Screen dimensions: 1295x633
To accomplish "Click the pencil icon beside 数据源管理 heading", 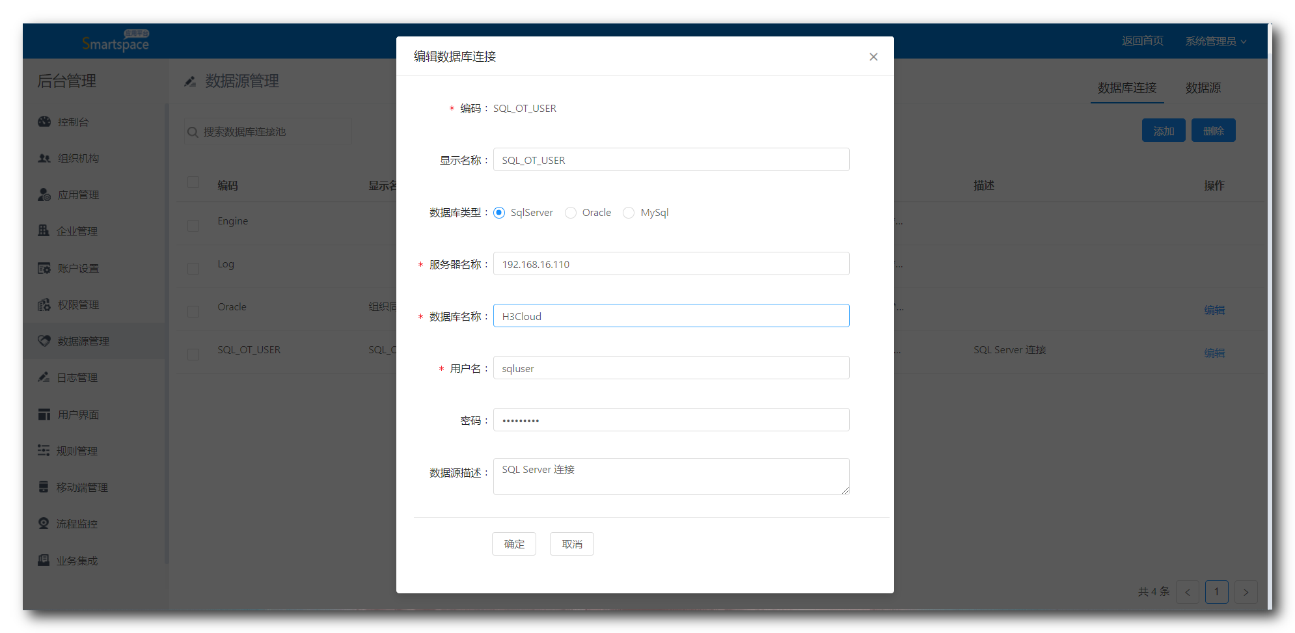I will (190, 81).
